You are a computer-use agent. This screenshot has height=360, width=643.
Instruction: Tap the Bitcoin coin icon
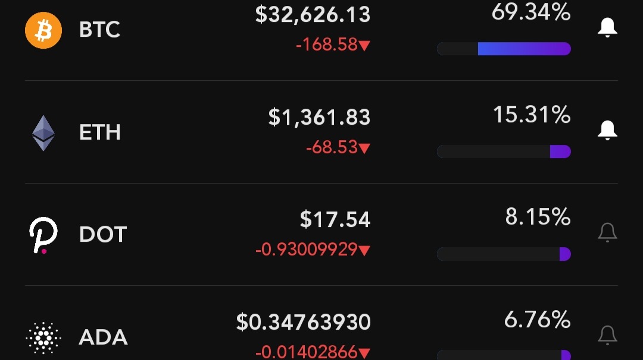coord(43,30)
